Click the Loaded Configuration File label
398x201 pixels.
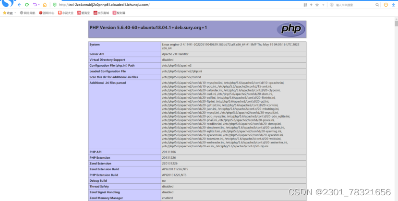(108, 71)
